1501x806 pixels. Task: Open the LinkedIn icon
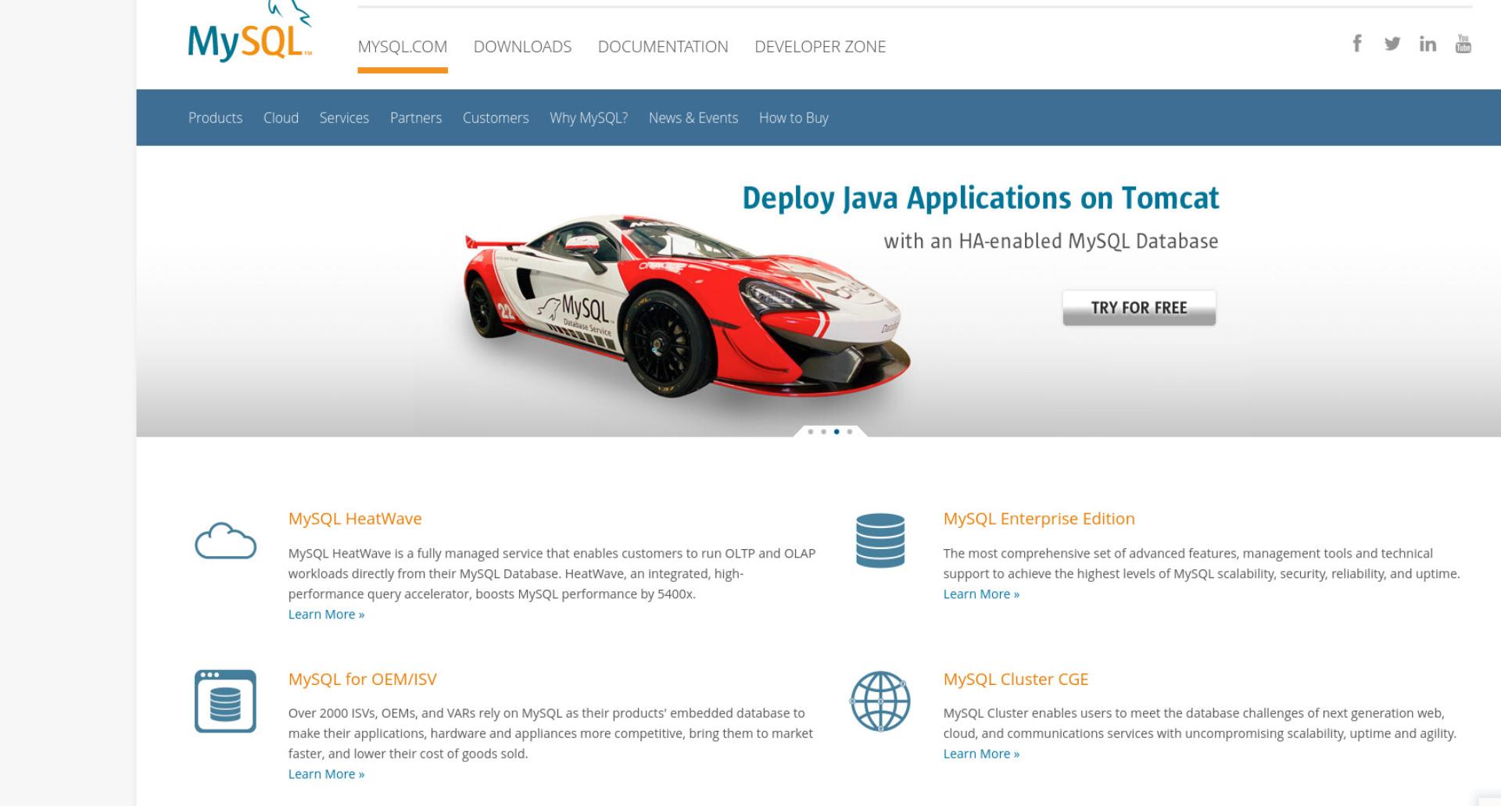click(1428, 44)
